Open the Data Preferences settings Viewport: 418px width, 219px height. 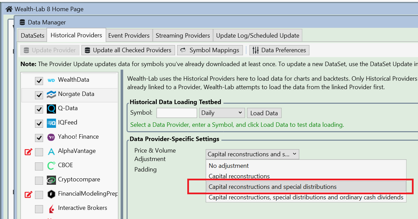point(279,50)
